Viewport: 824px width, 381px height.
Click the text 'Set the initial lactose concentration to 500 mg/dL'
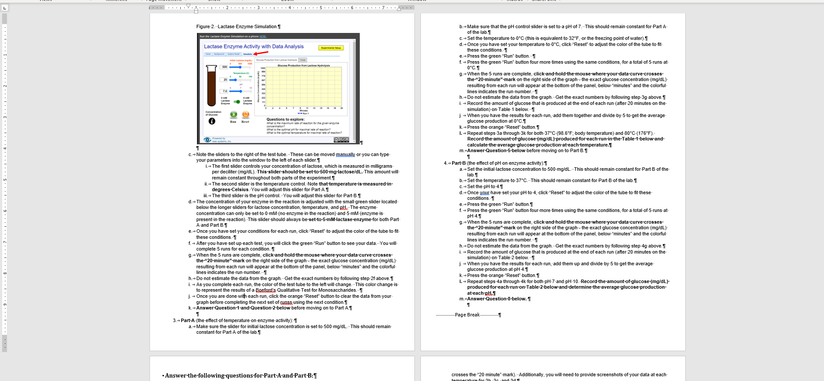click(519, 169)
